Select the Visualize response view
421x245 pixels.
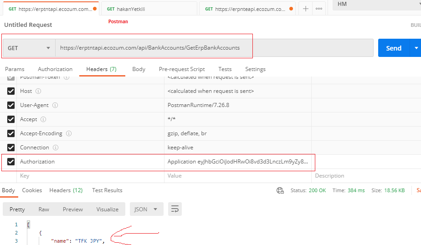pos(108,209)
